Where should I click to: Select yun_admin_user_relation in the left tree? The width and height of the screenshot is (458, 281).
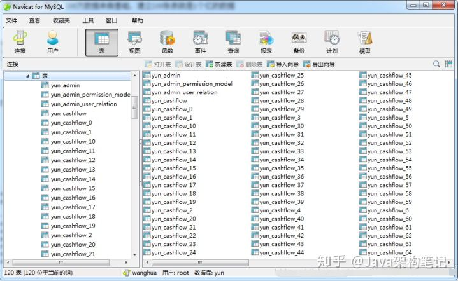click(84, 104)
